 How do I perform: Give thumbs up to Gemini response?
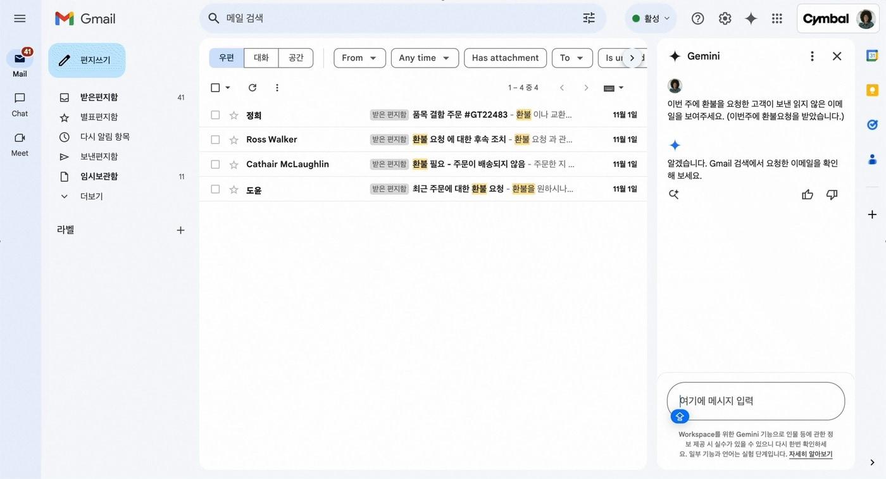[808, 195]
